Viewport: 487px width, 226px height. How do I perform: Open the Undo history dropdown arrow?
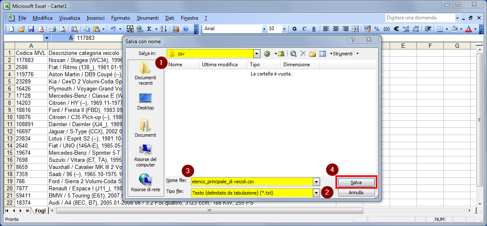(120, 29)
